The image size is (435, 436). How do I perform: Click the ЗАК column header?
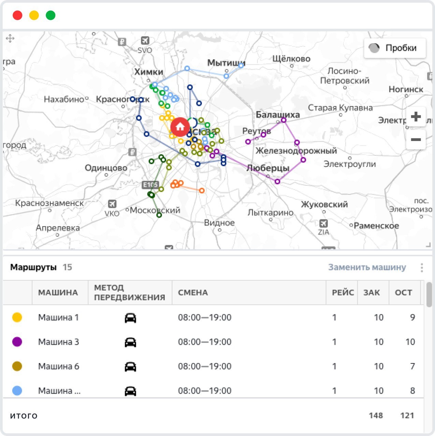[372, 293]
